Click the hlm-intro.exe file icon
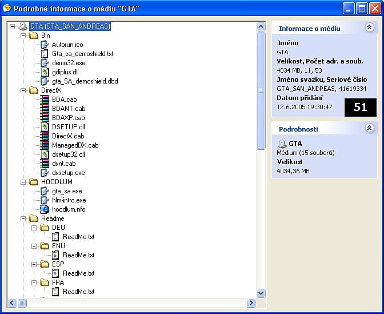 click(45, 200)
